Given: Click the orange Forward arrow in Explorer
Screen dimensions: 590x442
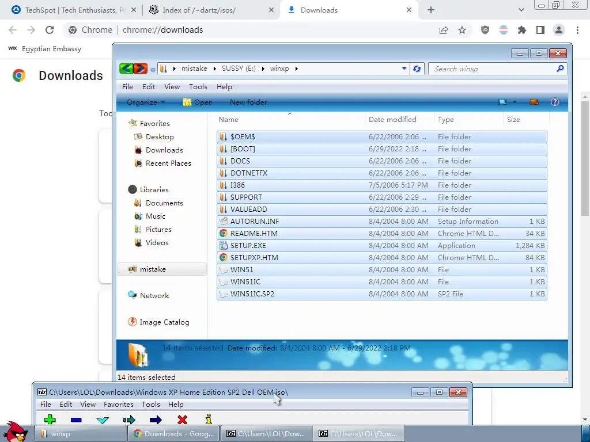Looking at the screenshot, I should [x=141, y=68].
